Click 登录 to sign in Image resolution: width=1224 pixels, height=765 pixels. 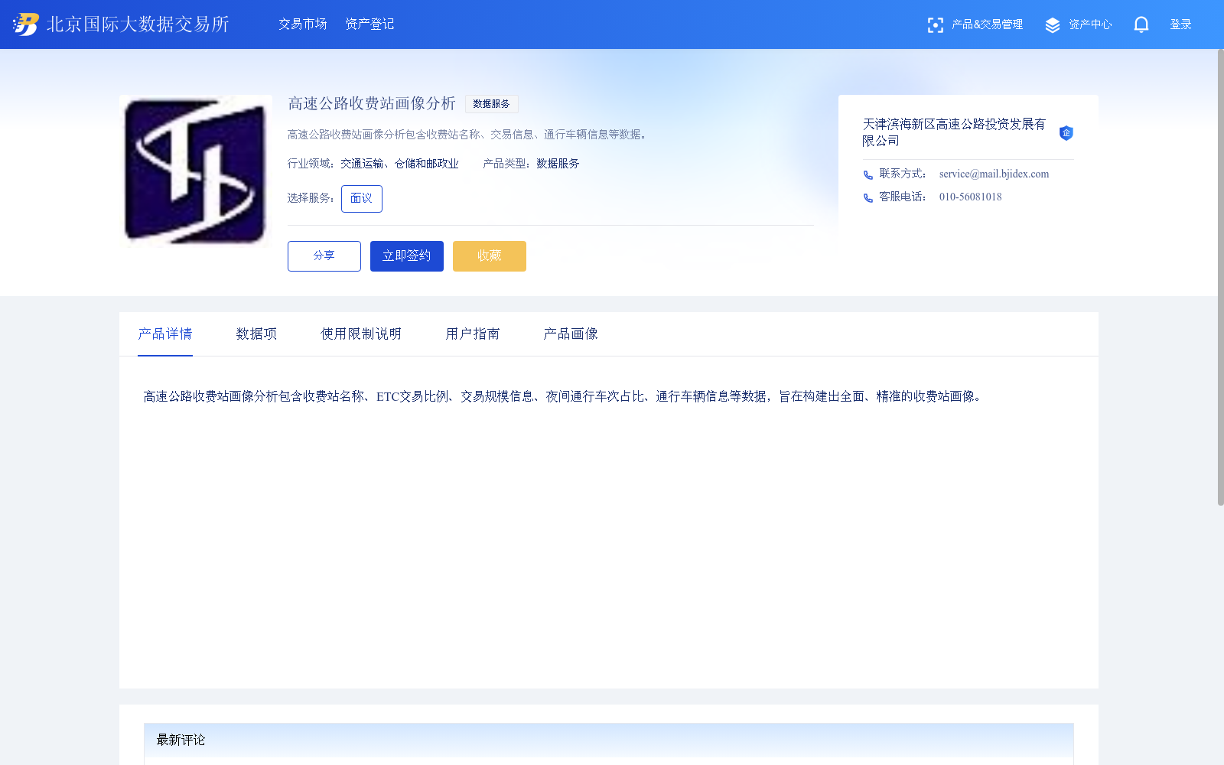click(x=1180, y=24)
